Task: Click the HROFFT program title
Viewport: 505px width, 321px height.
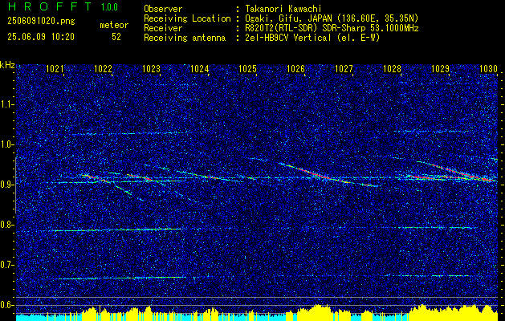Action: (x=51, y=6)
